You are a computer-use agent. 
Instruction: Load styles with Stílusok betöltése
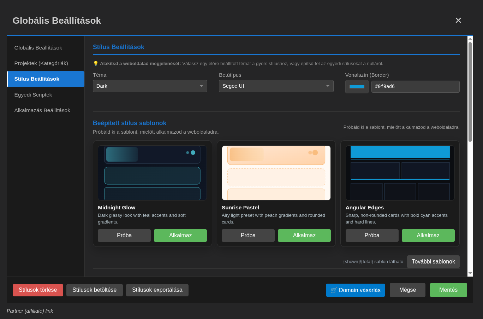click(94, 290)
